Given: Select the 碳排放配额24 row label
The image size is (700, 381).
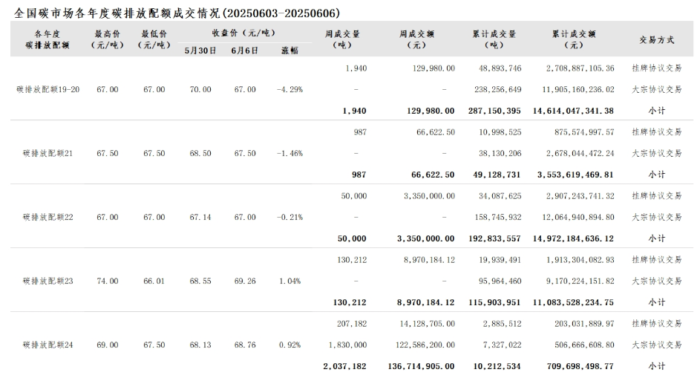Looking at the screenshot, I should [x=48, y=345].
